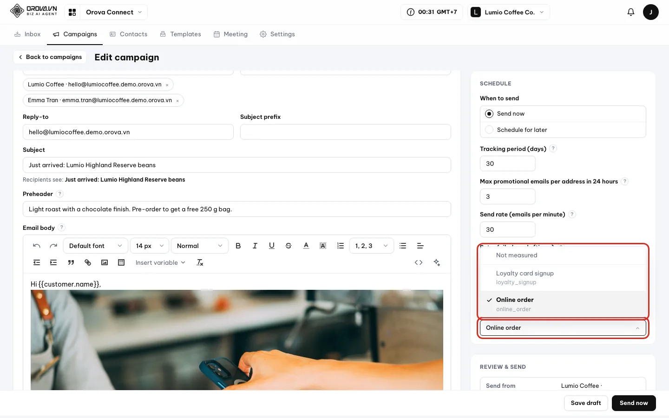Open the 1, 2, 3 list style dropdown

372,246
